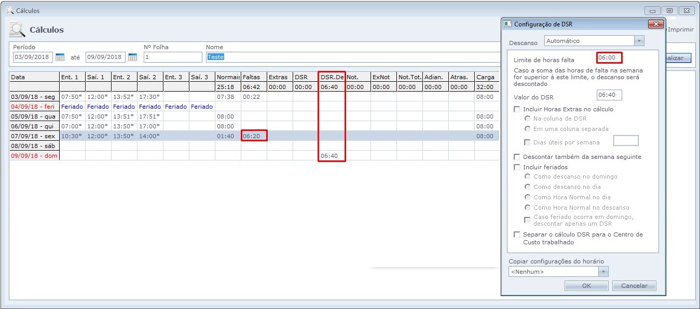Screen dimensions: 700x309
Task: Click the Cálculos magnifier icon
Action: tap(17, 30)
